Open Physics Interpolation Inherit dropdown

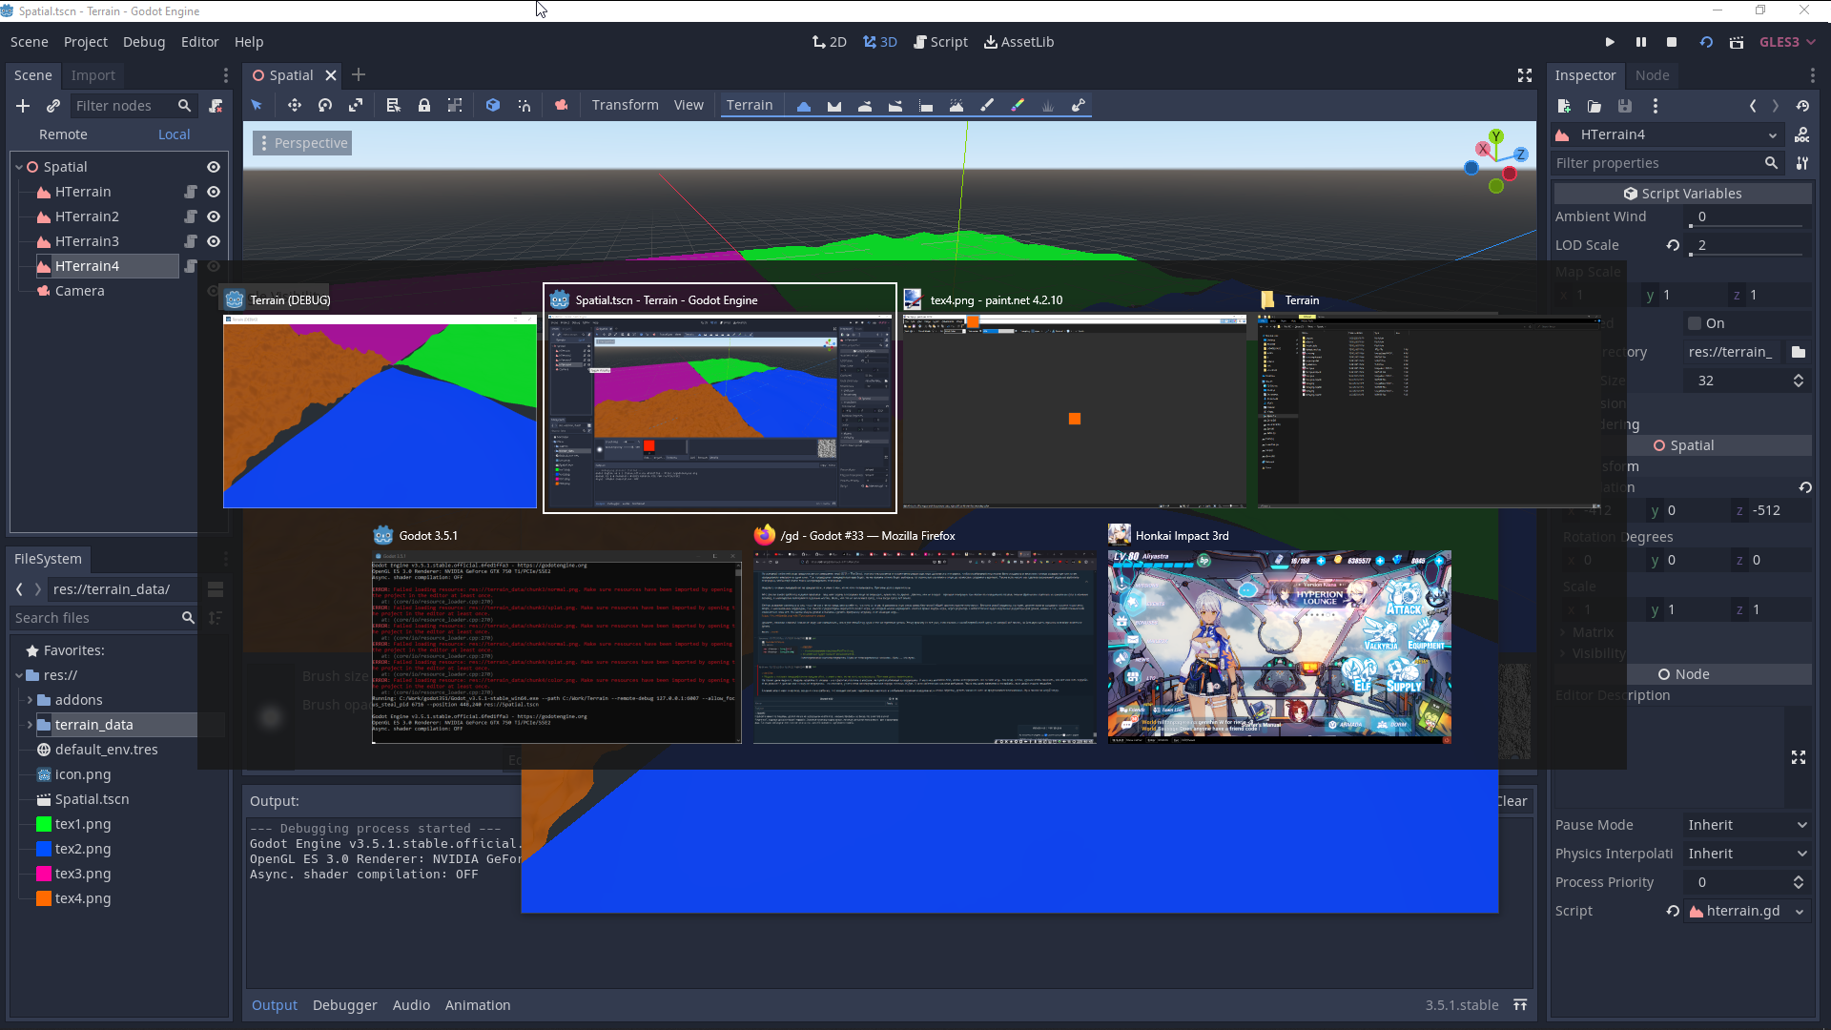click(1747, 854)
